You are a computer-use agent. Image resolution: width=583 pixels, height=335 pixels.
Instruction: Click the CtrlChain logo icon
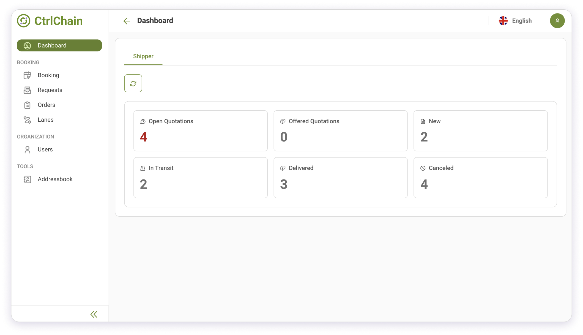[24, 21]
